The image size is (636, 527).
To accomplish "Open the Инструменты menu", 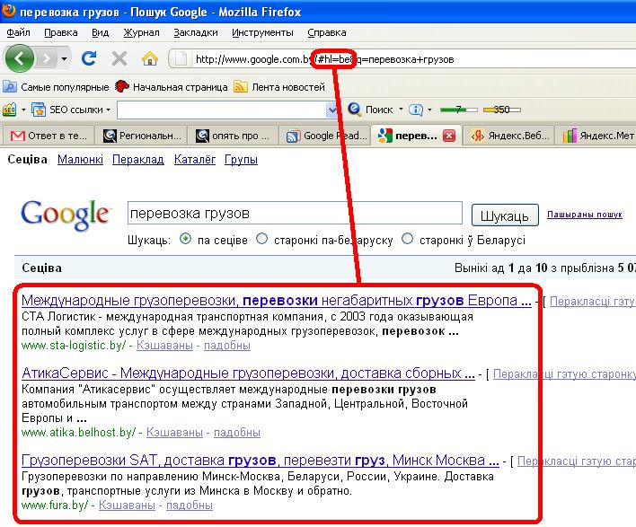I will 262,32.
